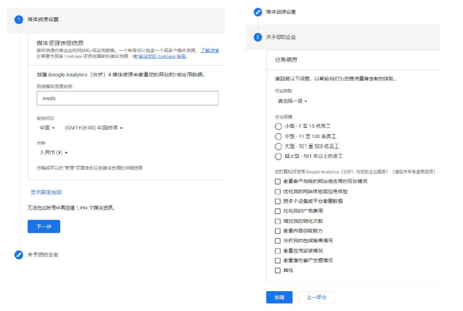This screenshot has width=463, height=311.
Task: Check 衡量客户与我的网站或应用的互动情况
Action: (x=277, y=181)
